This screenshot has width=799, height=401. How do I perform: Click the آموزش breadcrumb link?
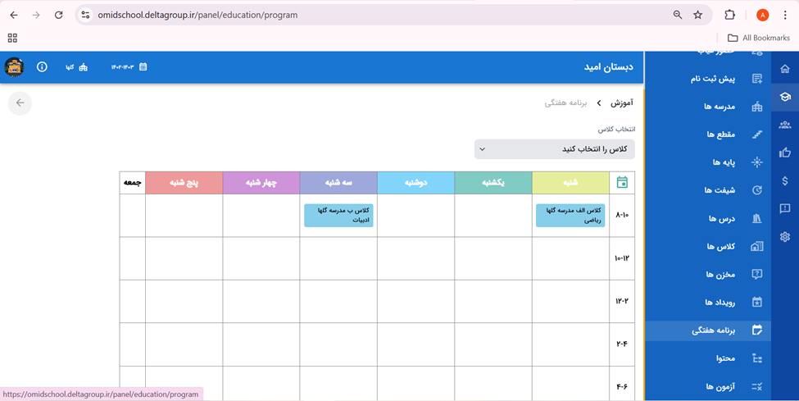coord(622,103)
